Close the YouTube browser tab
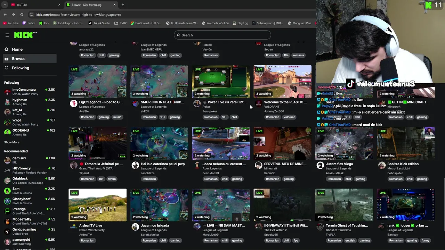This screenshot has height=250, width=445. pos(59,5)
